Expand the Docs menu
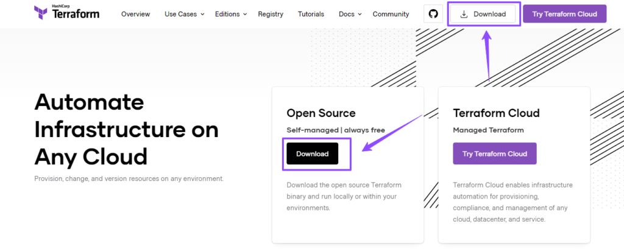624x249 pixels. click(350, 15)
